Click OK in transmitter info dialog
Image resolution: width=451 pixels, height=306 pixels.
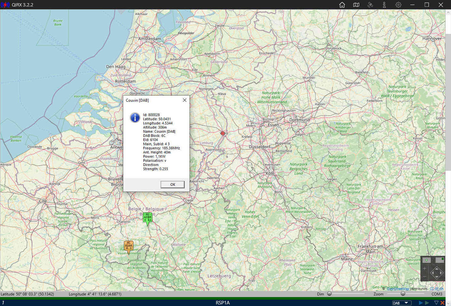173,184
